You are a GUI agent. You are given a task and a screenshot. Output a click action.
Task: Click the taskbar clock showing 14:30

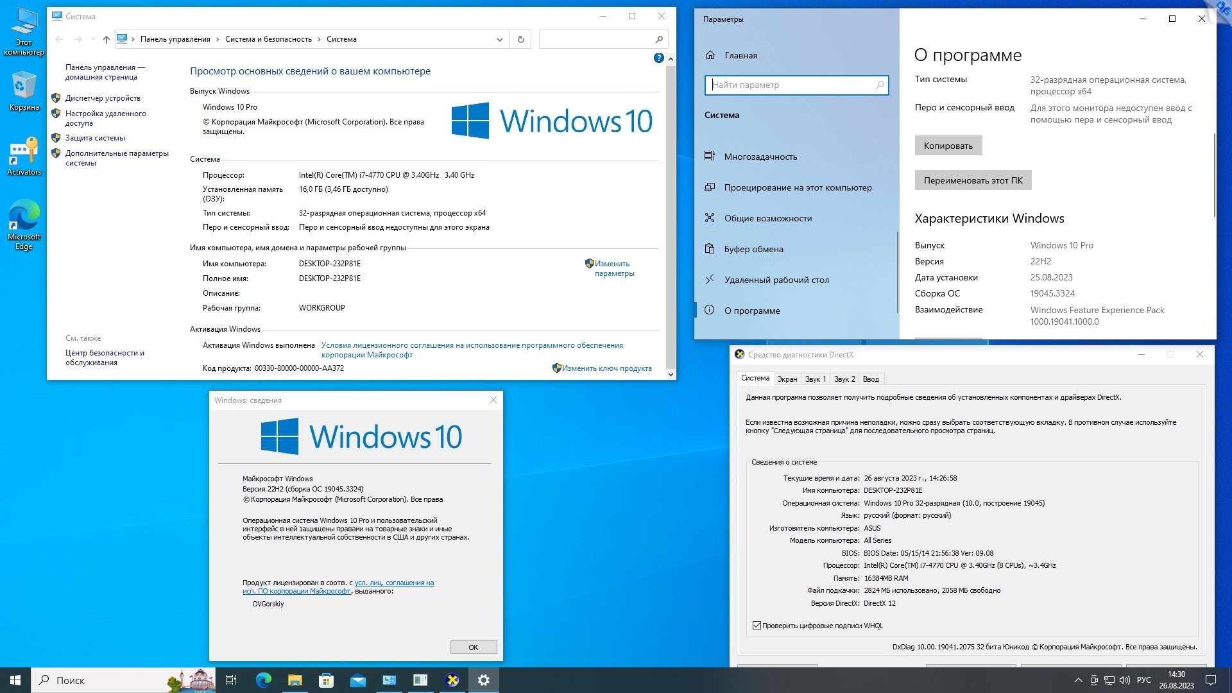pyautogui.click(x=1176, y=680)
